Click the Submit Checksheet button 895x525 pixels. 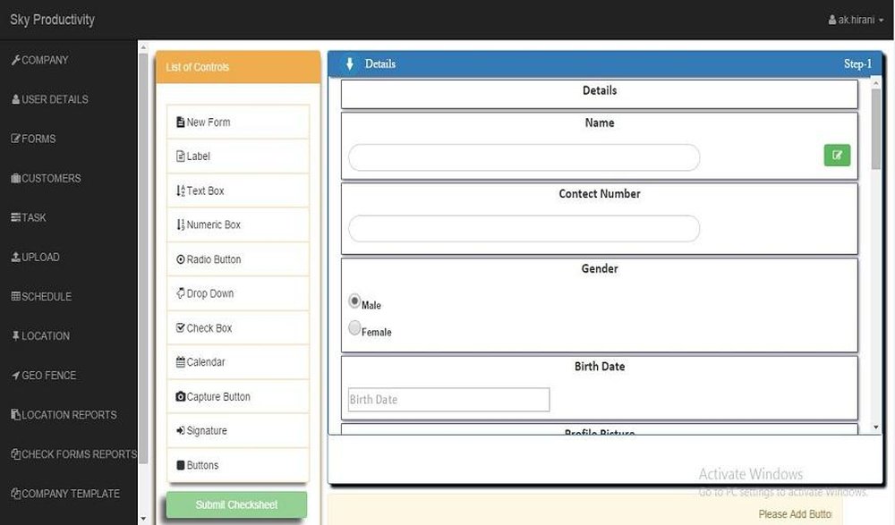(236, 505)
